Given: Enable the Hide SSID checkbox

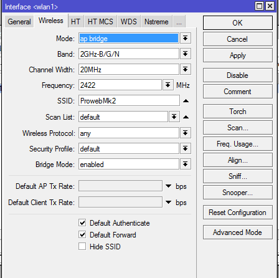Looking at the screenshot, I should [82, 247].
